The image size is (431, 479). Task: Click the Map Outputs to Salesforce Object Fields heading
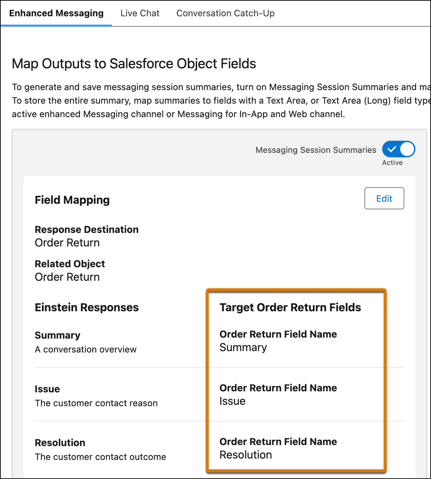point(134,64)
